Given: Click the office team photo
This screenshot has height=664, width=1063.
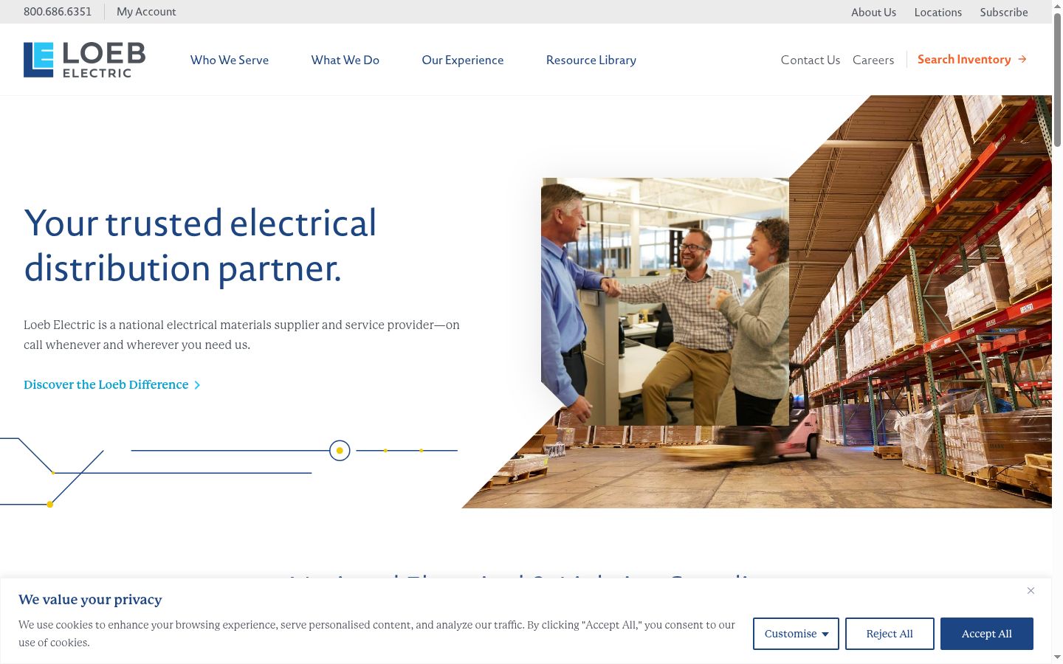Looking at the screenshot, I should coord(664,302).
